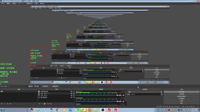Click the NVIDIA icon in the system tray

tap(179, 110)
